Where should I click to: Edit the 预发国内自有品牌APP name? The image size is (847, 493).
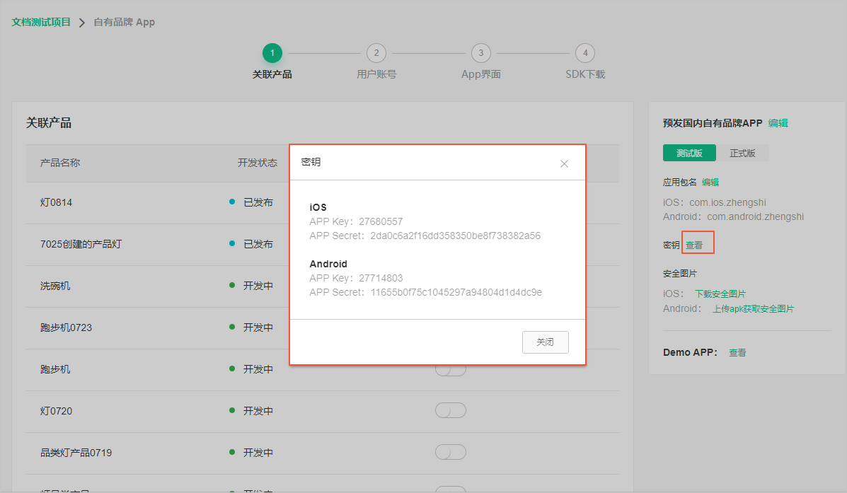pyautogui.click(x=778, y=123)
